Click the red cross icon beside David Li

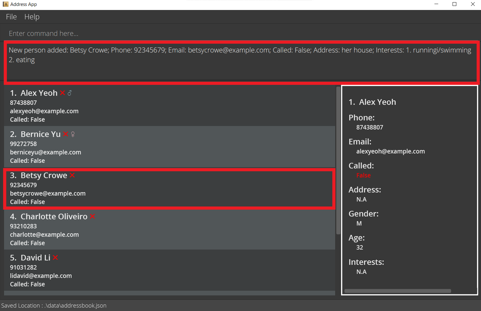tap(55, 258)
